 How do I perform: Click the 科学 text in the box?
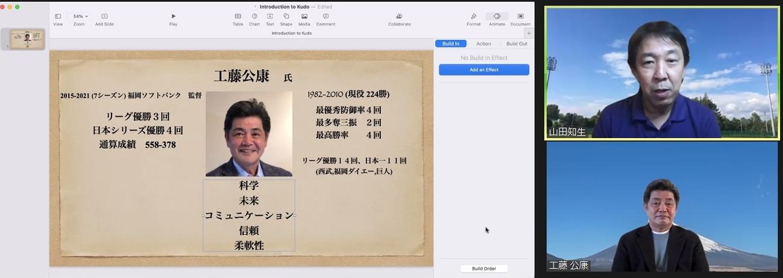249,186
